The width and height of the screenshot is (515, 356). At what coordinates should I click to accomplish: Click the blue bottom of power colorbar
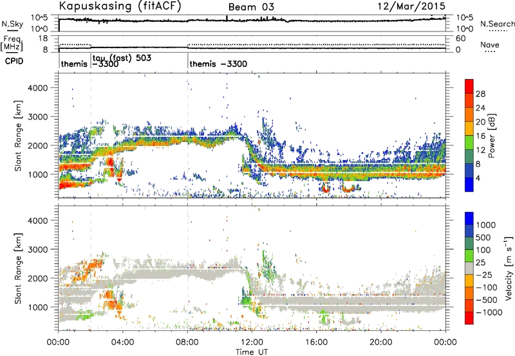click(x=469, y=184)
